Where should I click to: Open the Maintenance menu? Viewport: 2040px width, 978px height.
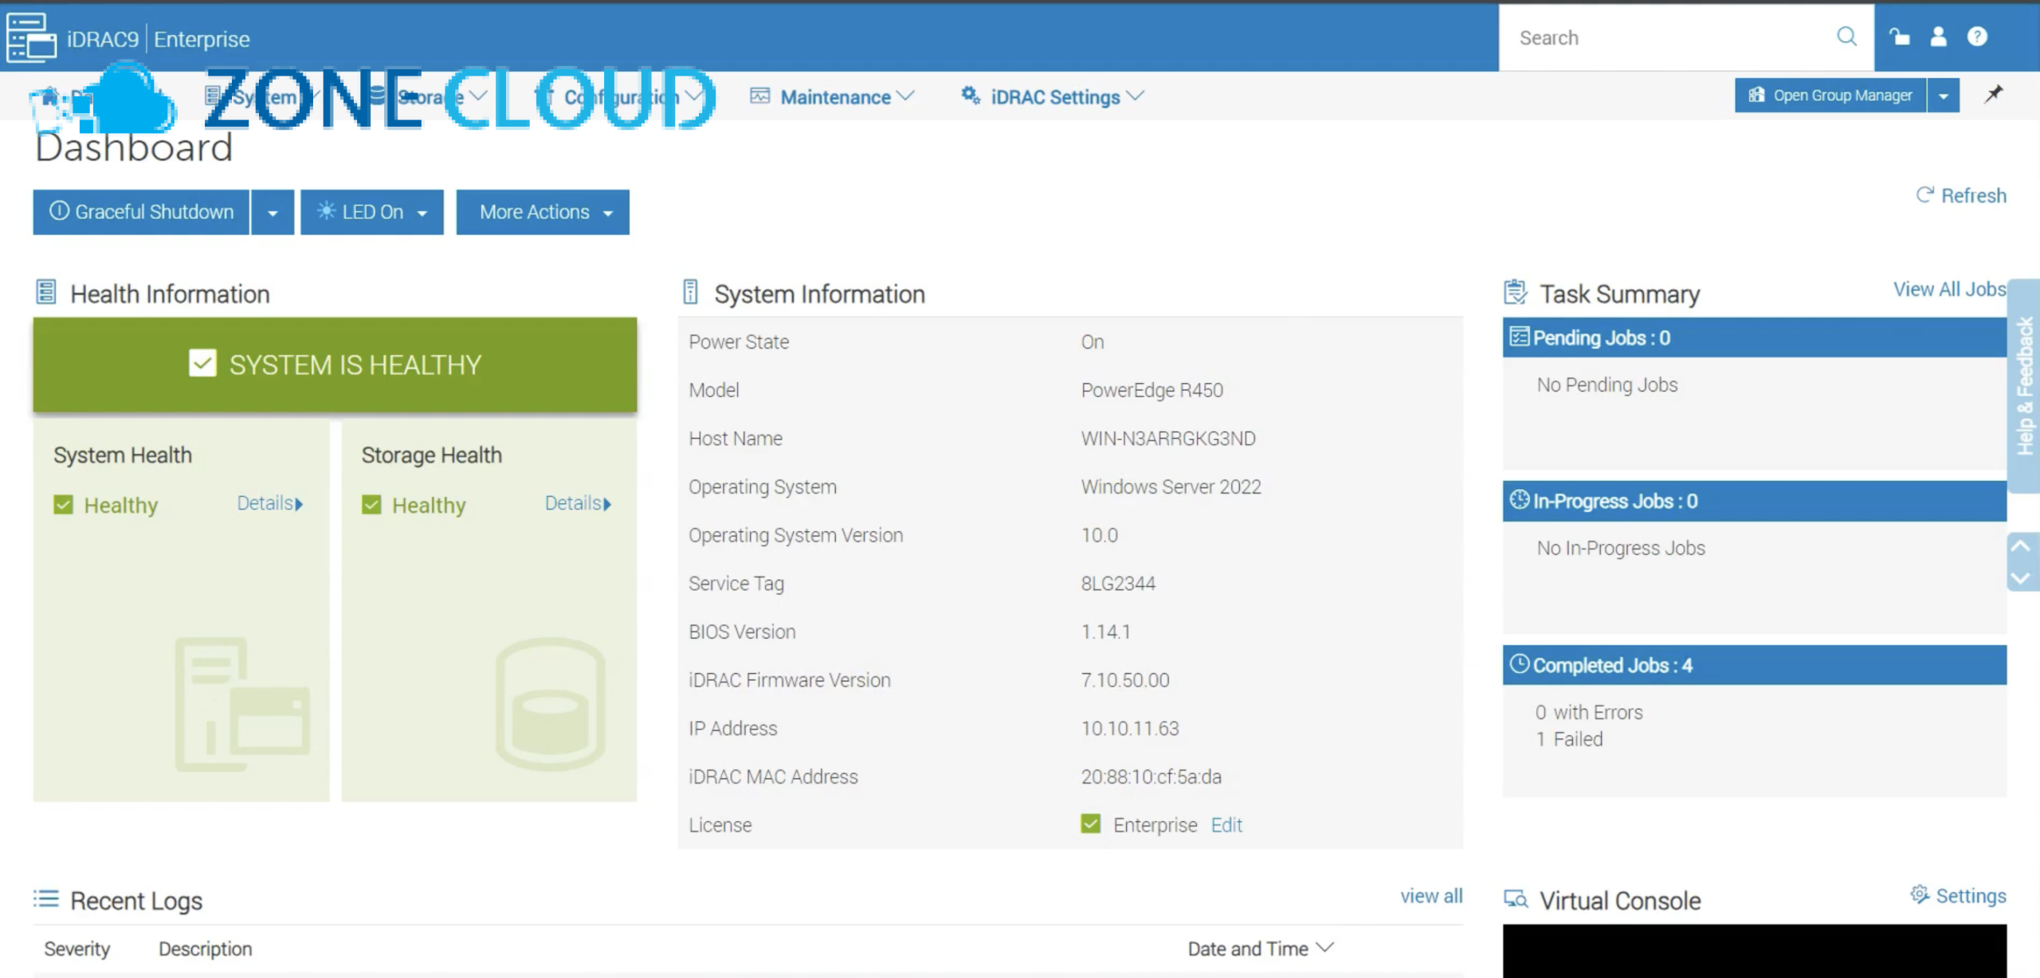pyautogui.click(x=832, y=96)
